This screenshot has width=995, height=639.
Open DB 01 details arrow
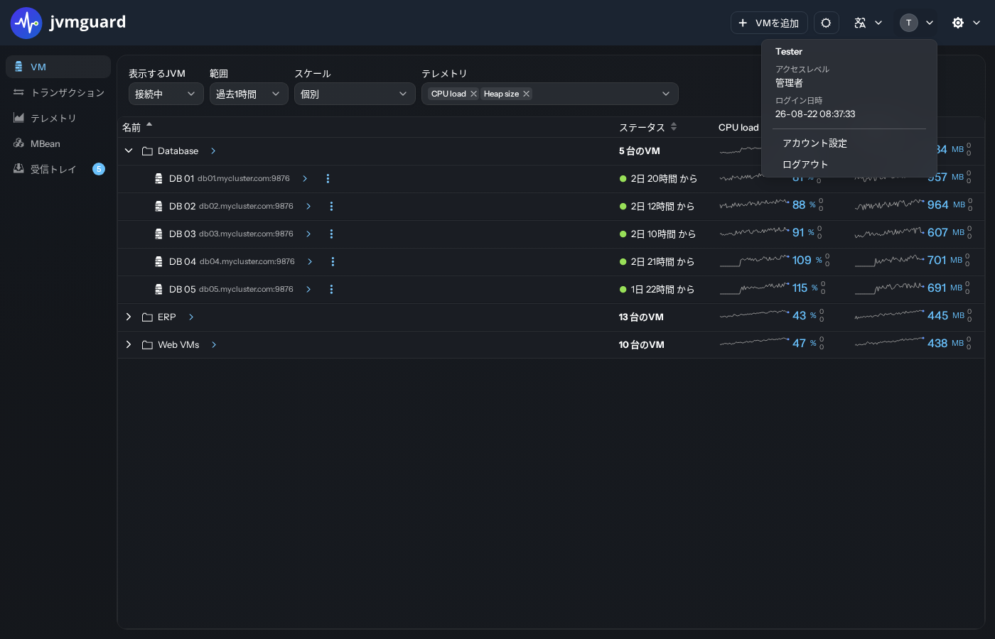tap(305, 179)
